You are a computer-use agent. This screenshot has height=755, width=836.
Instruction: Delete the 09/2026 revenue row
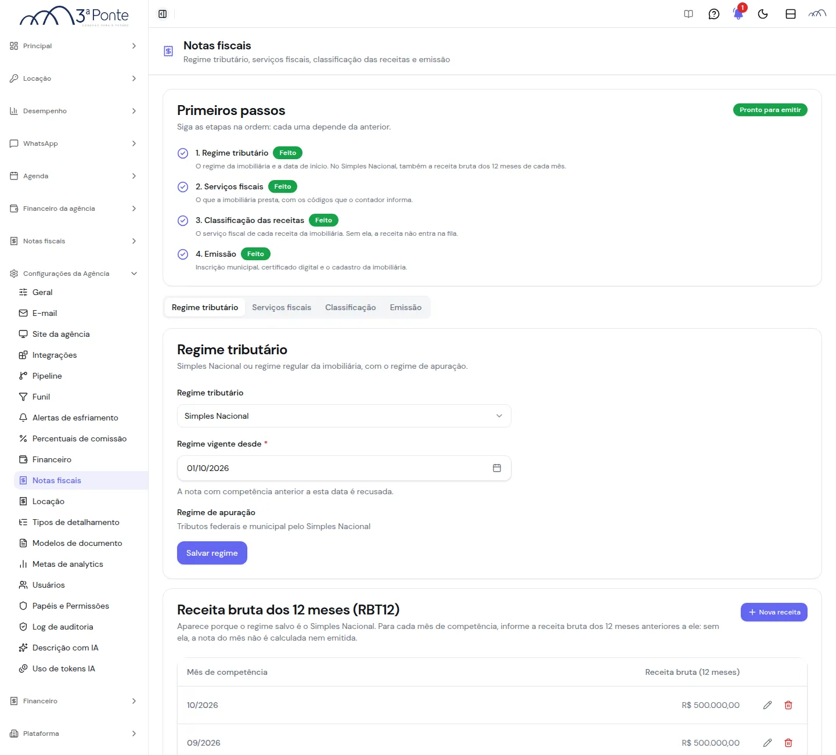click(x=788, y=743)
